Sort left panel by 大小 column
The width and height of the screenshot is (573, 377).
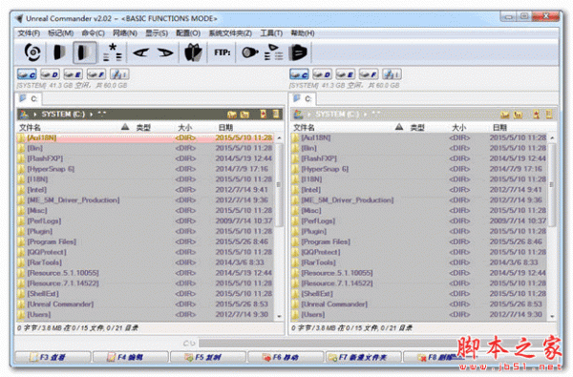pos(185,128)
